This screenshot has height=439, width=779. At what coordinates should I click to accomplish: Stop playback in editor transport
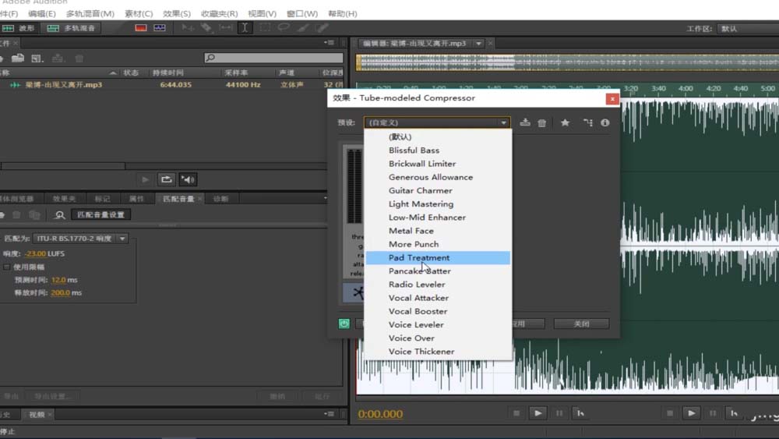pyautogui.click(x=516, y=413)
